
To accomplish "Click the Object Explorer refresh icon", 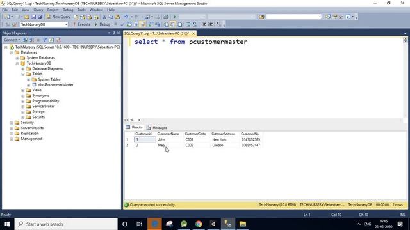I will [51, 40].
